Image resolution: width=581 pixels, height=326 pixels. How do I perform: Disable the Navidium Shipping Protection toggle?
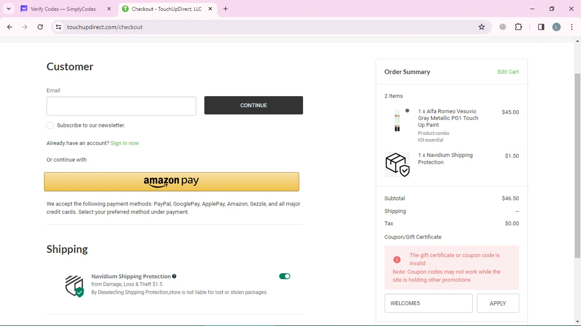click(x=284, y=276)
